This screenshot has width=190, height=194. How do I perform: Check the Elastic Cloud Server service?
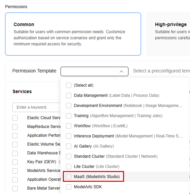point(15,118)
